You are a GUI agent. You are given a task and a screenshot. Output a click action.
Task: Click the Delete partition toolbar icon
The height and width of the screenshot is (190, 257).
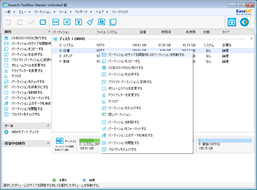click(x=67, y=22)
